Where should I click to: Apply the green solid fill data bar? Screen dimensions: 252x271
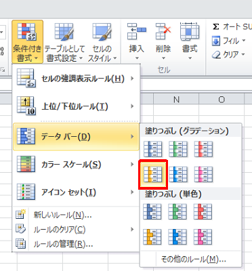(x=177, y=211)
